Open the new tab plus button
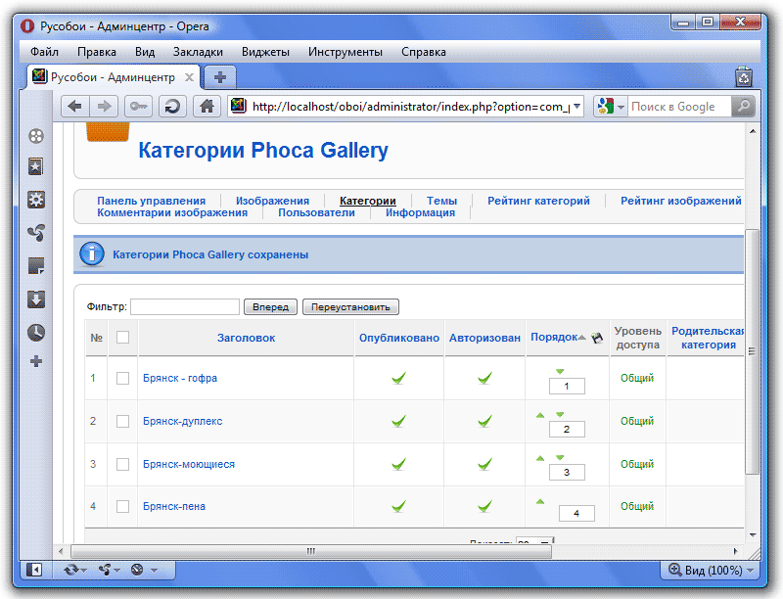 (220, 77)
